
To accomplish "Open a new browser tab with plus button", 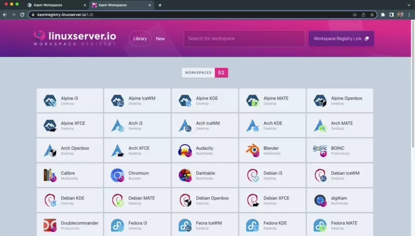I will click(x=160, y=5).
